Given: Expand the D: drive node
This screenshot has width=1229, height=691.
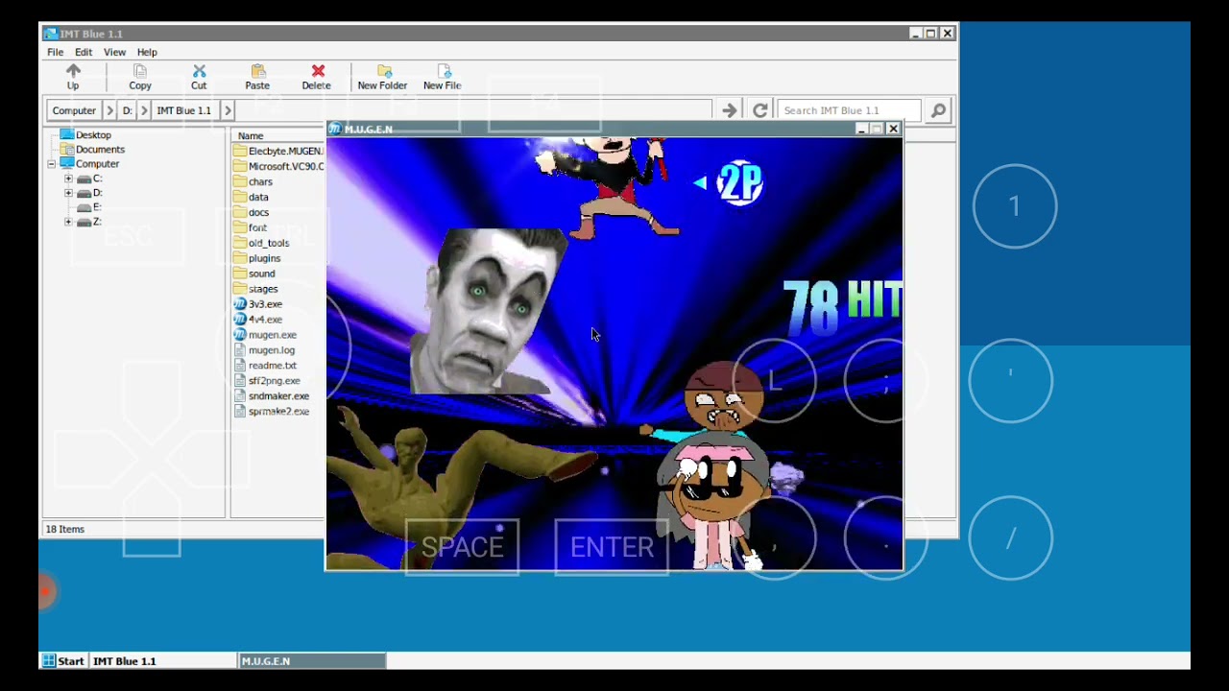Looking at the screenshot, I should click(x=68, y=193).
